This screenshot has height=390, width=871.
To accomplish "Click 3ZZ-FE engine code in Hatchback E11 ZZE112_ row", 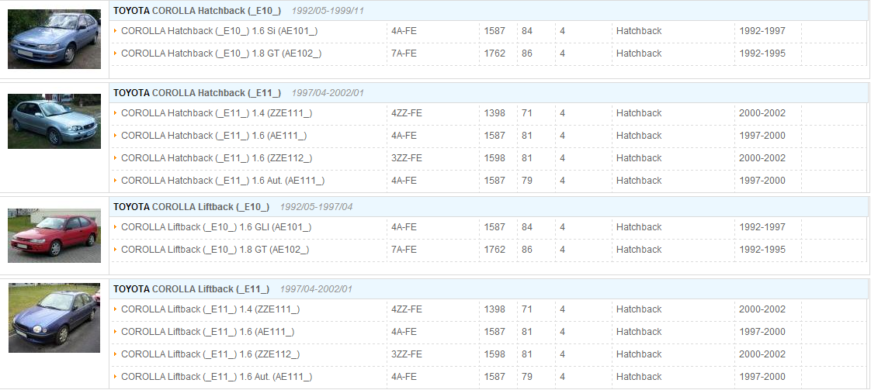I will pos(407,158).
